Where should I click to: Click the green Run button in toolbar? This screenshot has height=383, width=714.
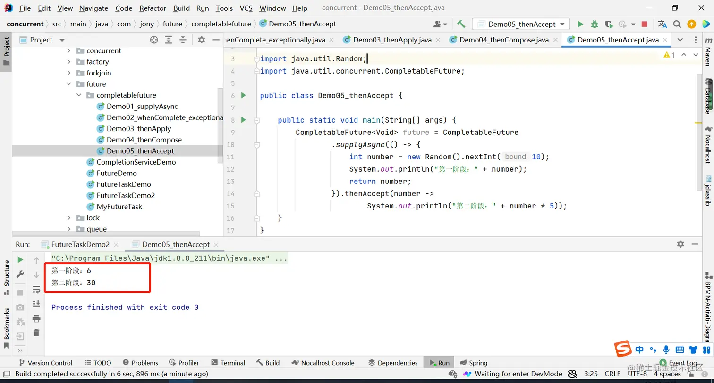(580, 24)
